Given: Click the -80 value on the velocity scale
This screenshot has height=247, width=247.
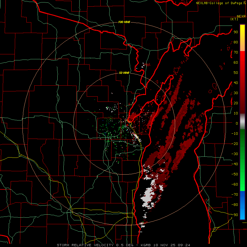Looking at the screenshot, I should [x=235, y=205].
